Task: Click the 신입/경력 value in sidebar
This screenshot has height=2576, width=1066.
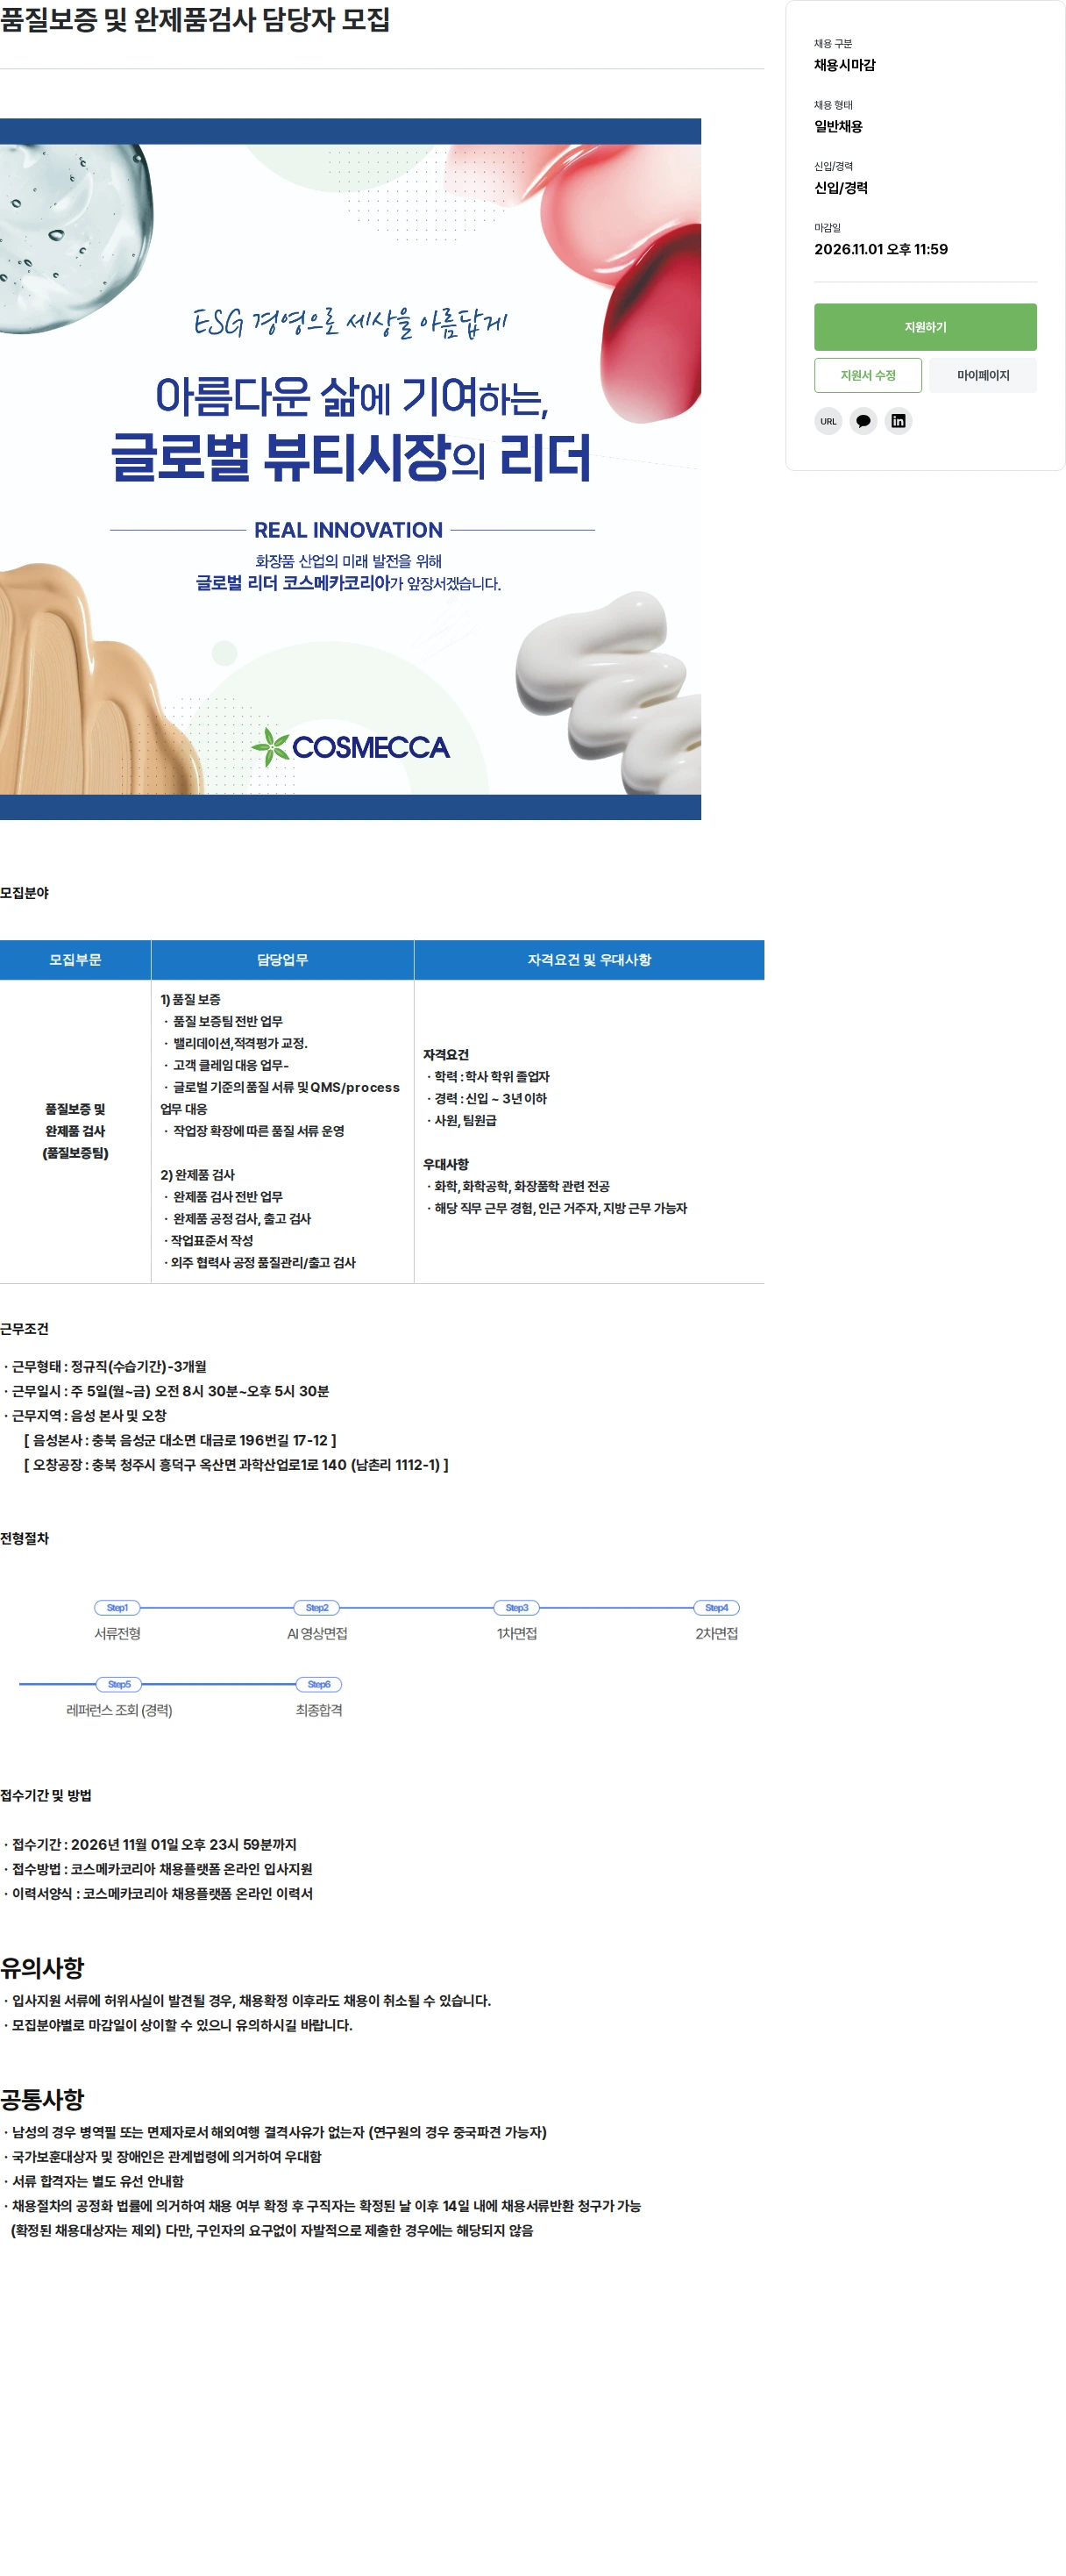Action: 842,188
